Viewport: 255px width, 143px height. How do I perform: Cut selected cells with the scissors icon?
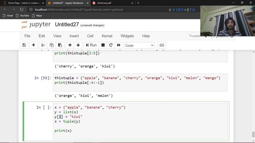click(x=43, y=45)
